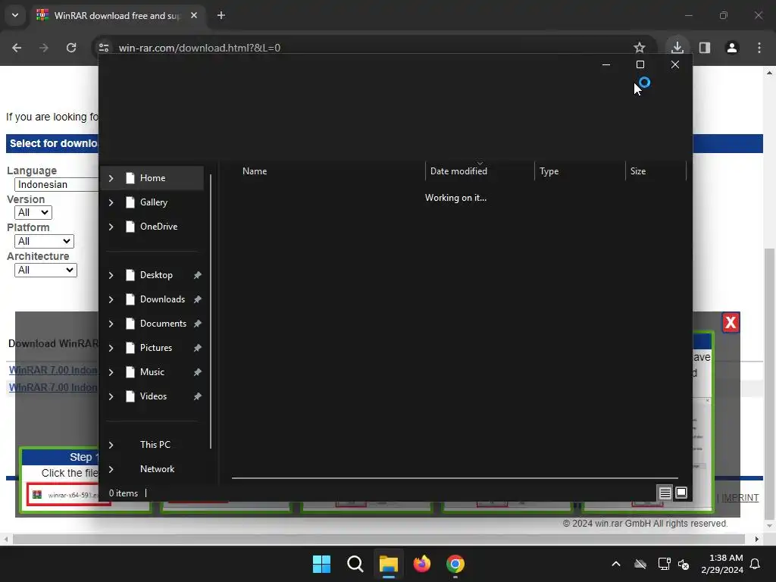The height and width of the screenshot is (582, 776).
Task: Click the pin icon beside Downloads
Action: pos(198,299)
